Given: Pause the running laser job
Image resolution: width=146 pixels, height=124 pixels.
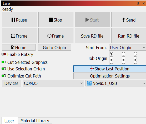Looking at the screenshot, I should pyautogui.click(x=19, y=20).
